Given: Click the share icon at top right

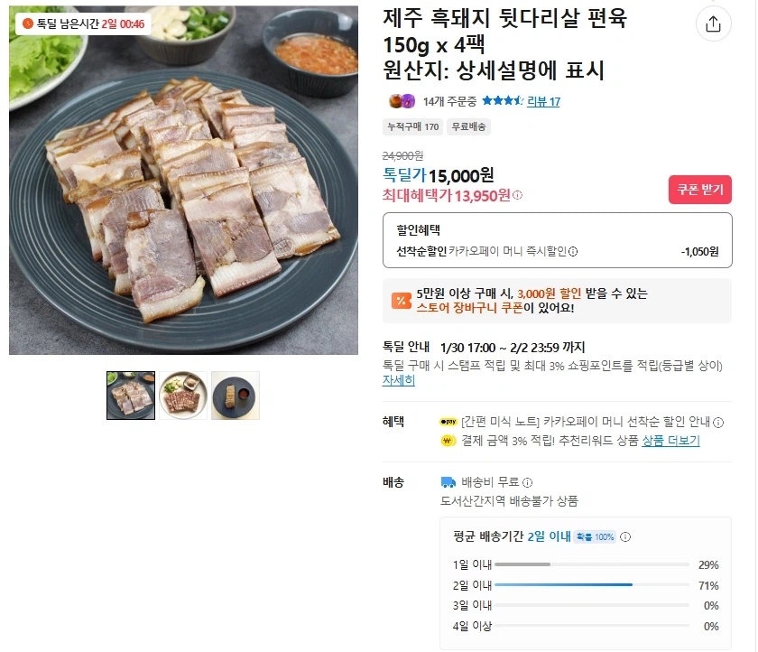Looking at the screenshot, I should [713, 23].
